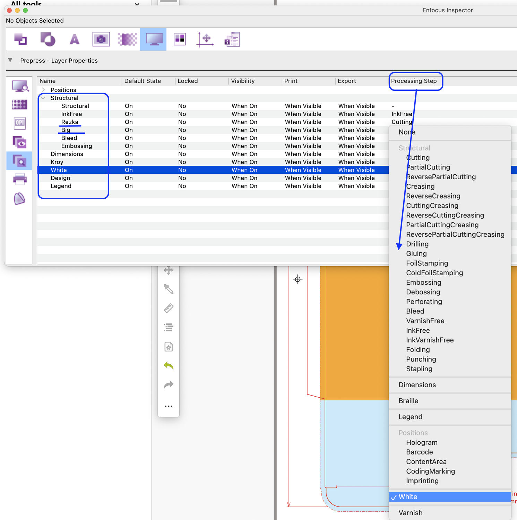Open the Position axes inspector icon
The width and height of the screenshot is (517, 520).
tap(205, 40)
